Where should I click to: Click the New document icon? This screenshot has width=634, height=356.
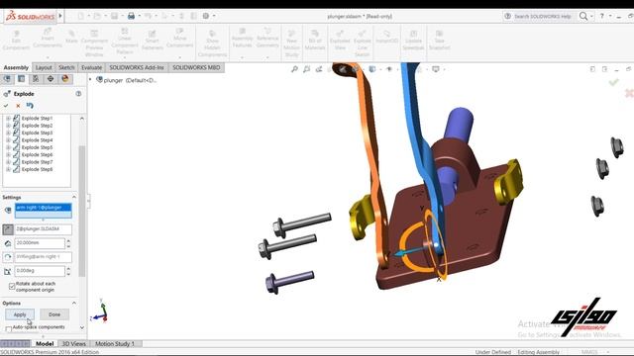coord(81,16)
